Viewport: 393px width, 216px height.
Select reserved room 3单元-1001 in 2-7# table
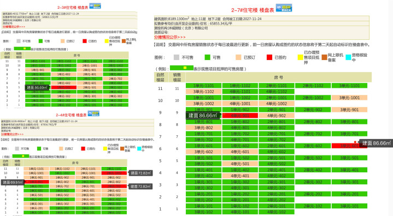[x=349, y=98]
